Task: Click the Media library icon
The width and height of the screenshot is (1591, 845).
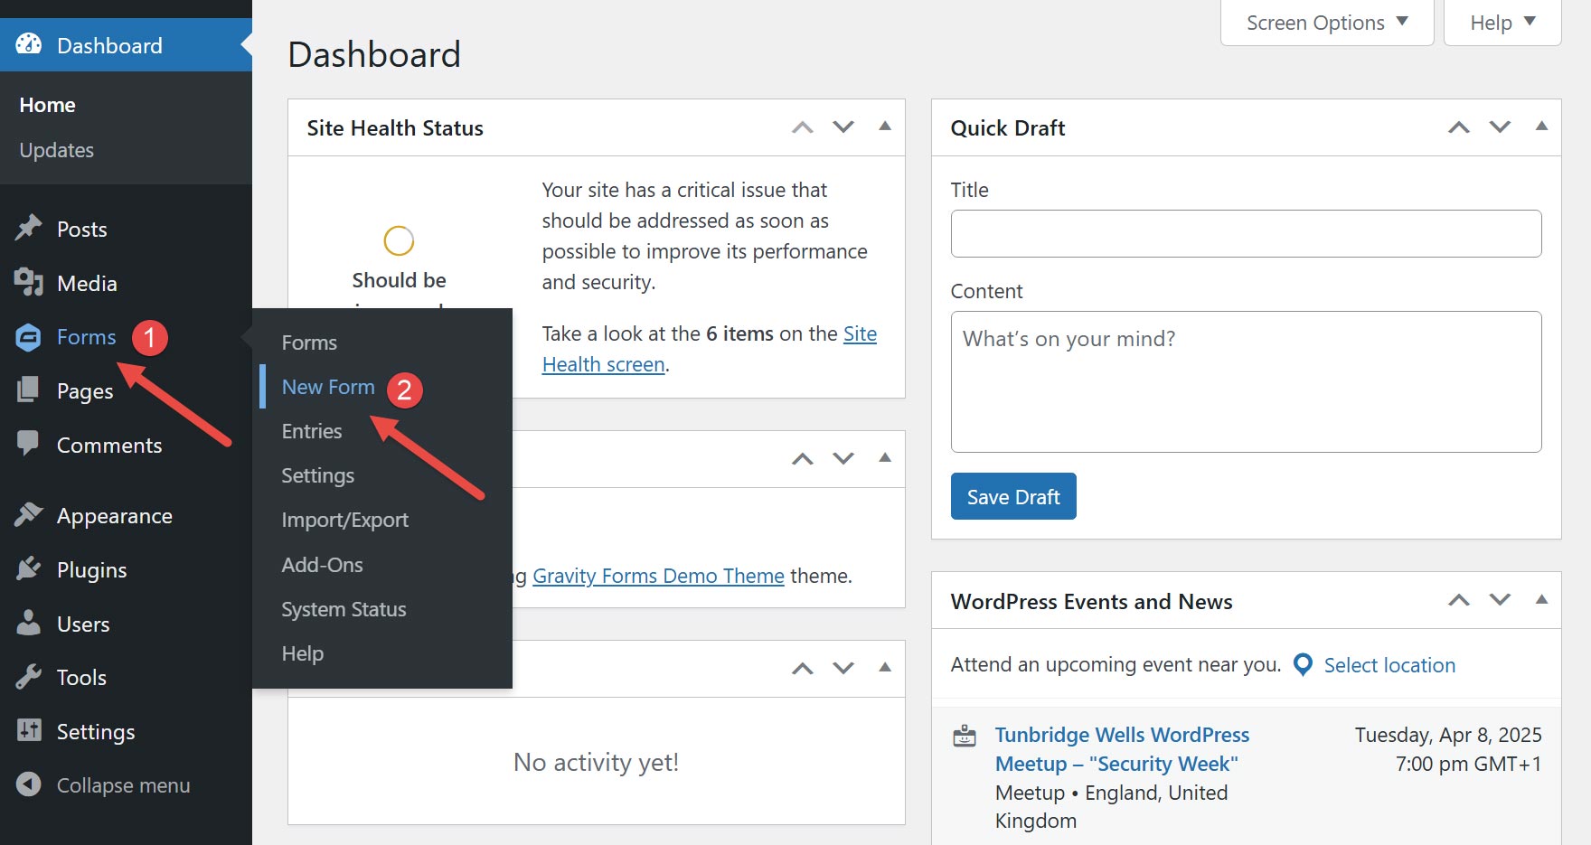Action: click(x=29, y=282)
